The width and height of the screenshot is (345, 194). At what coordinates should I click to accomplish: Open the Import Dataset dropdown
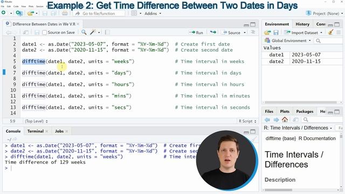pyautogui.click(x=303, y=32)
